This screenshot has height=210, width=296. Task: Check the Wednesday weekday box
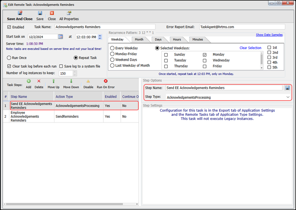click(x=205, y=61)
